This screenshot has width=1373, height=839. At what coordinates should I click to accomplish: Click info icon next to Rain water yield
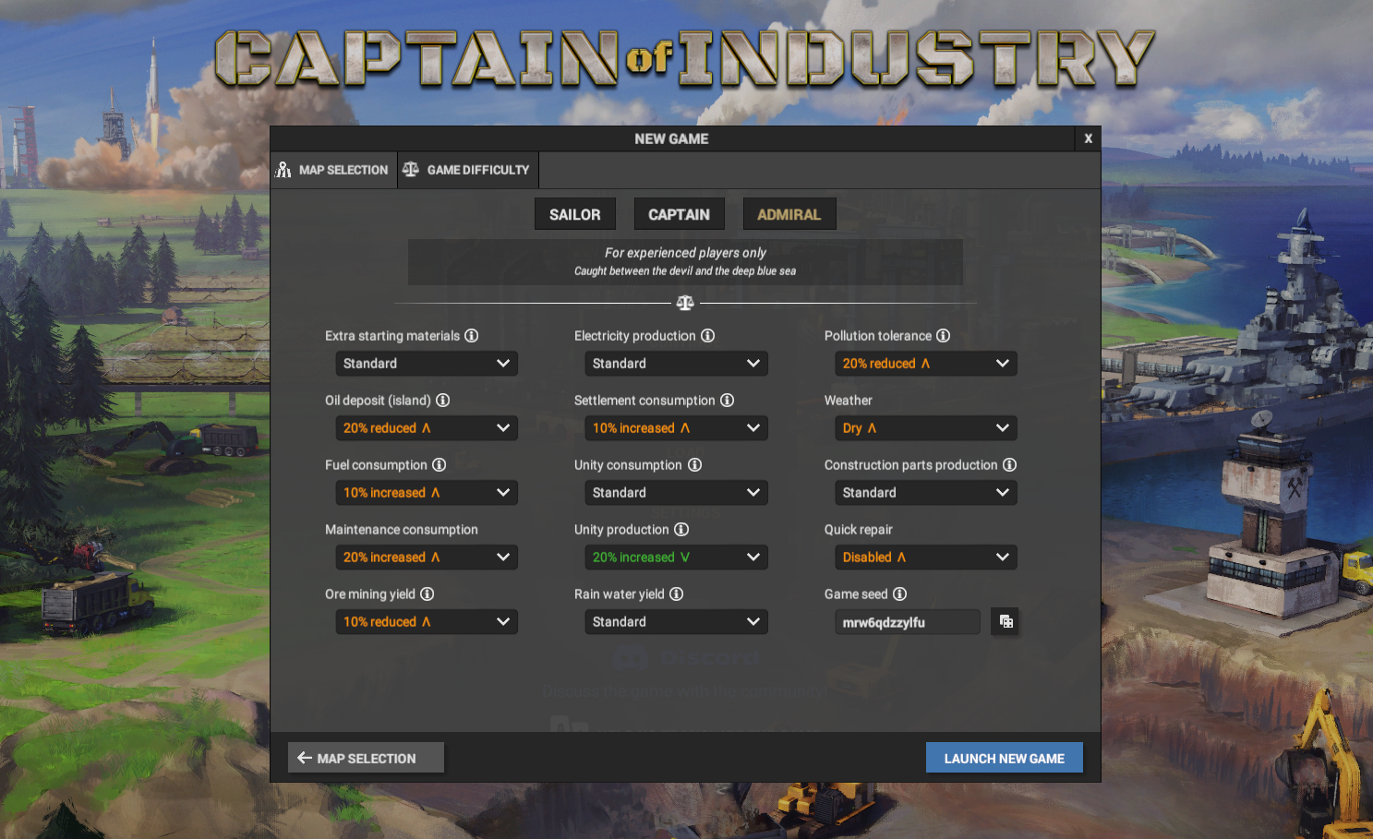(x=676, y=594)
